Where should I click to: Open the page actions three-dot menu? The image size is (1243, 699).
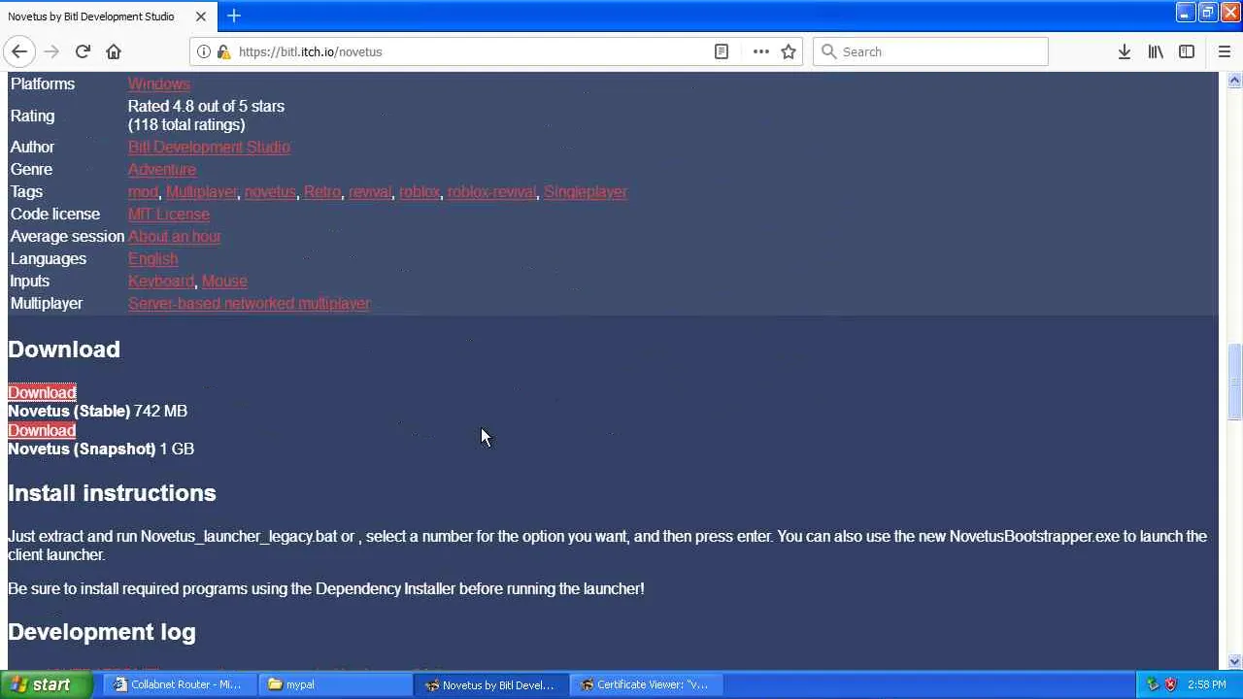760,51
